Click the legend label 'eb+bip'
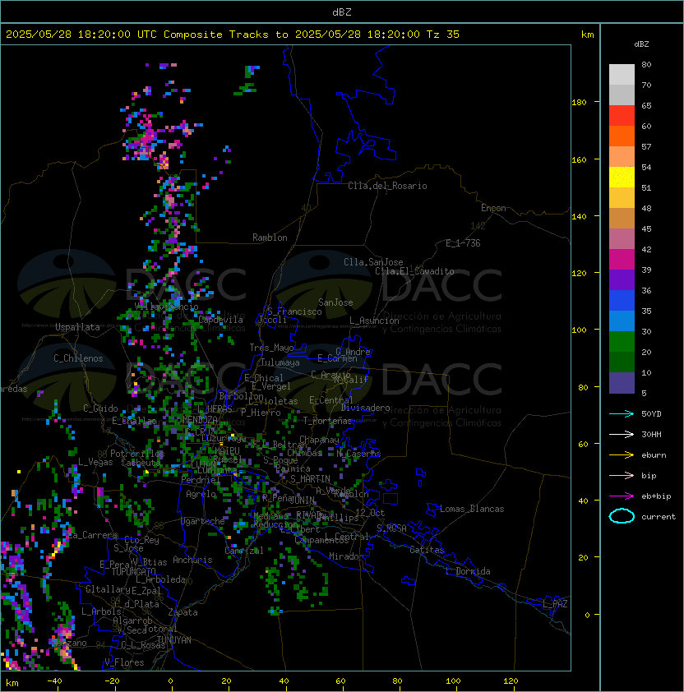The image size is (684, 692). pos(656,496)
